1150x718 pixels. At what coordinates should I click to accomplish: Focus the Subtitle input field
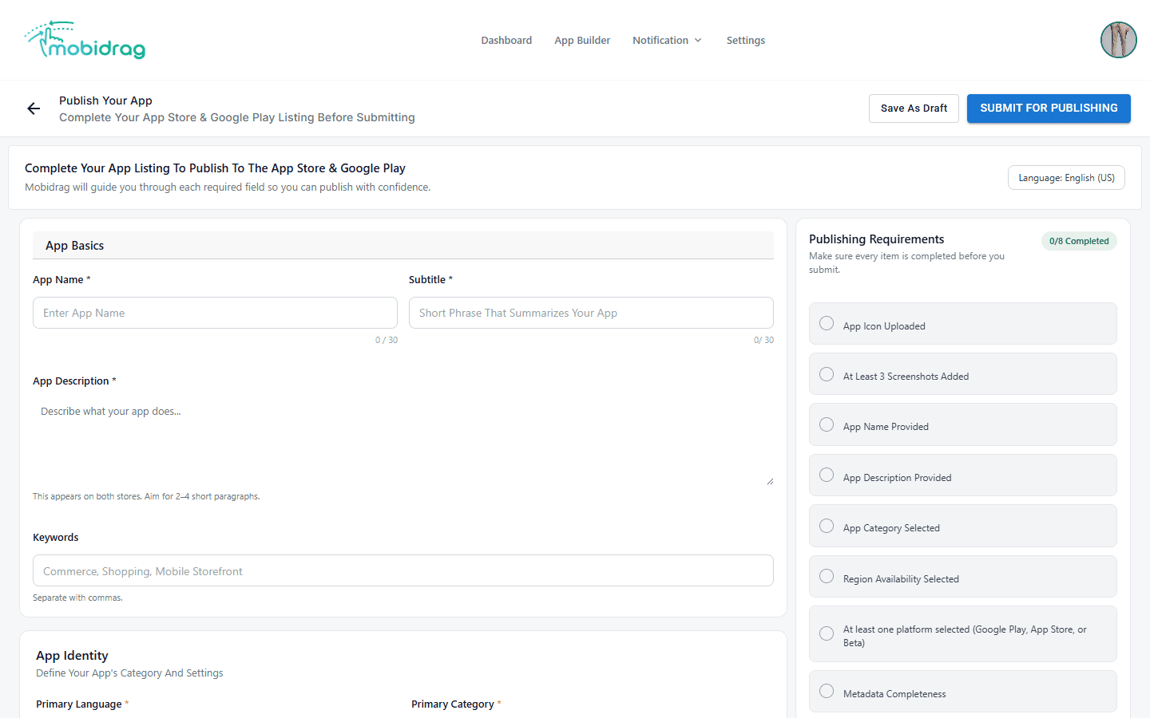[x=591, y=313]
